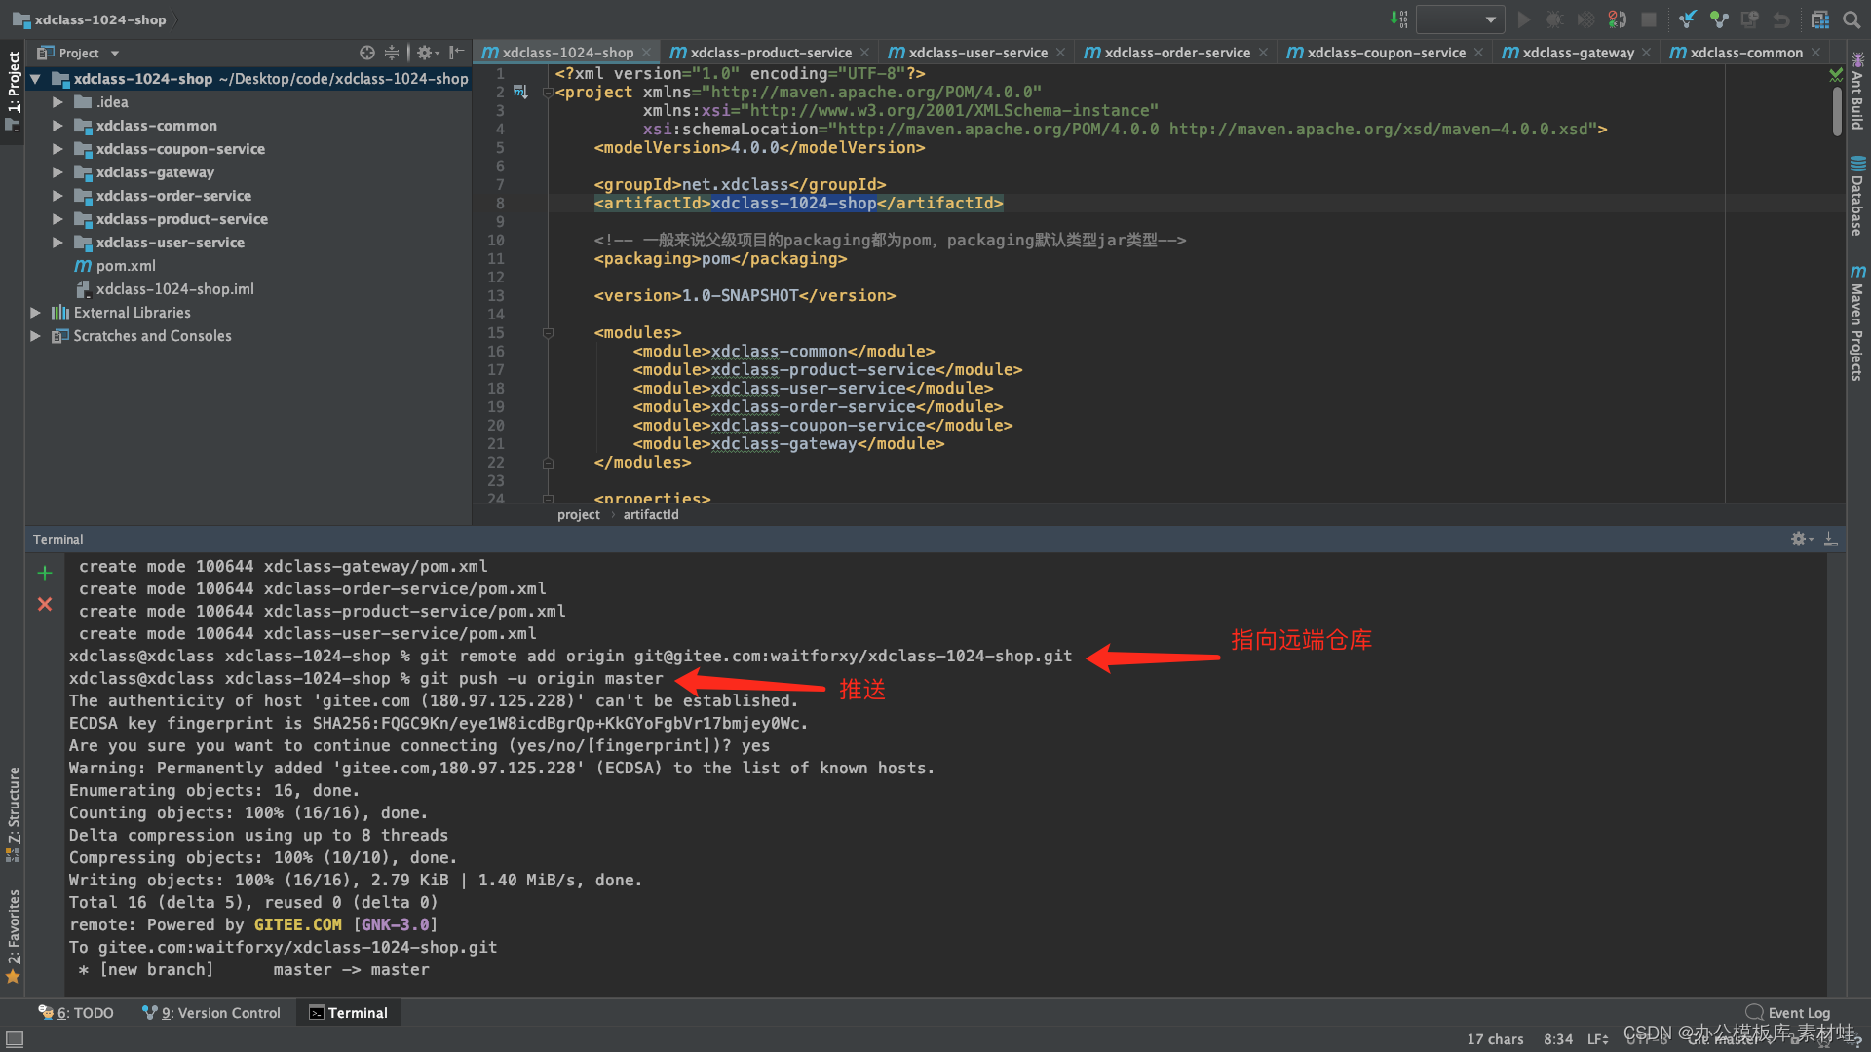Expand the .idea folder
The height and width of the screenshot is (1052, 1871).
[x=57, y=102]
